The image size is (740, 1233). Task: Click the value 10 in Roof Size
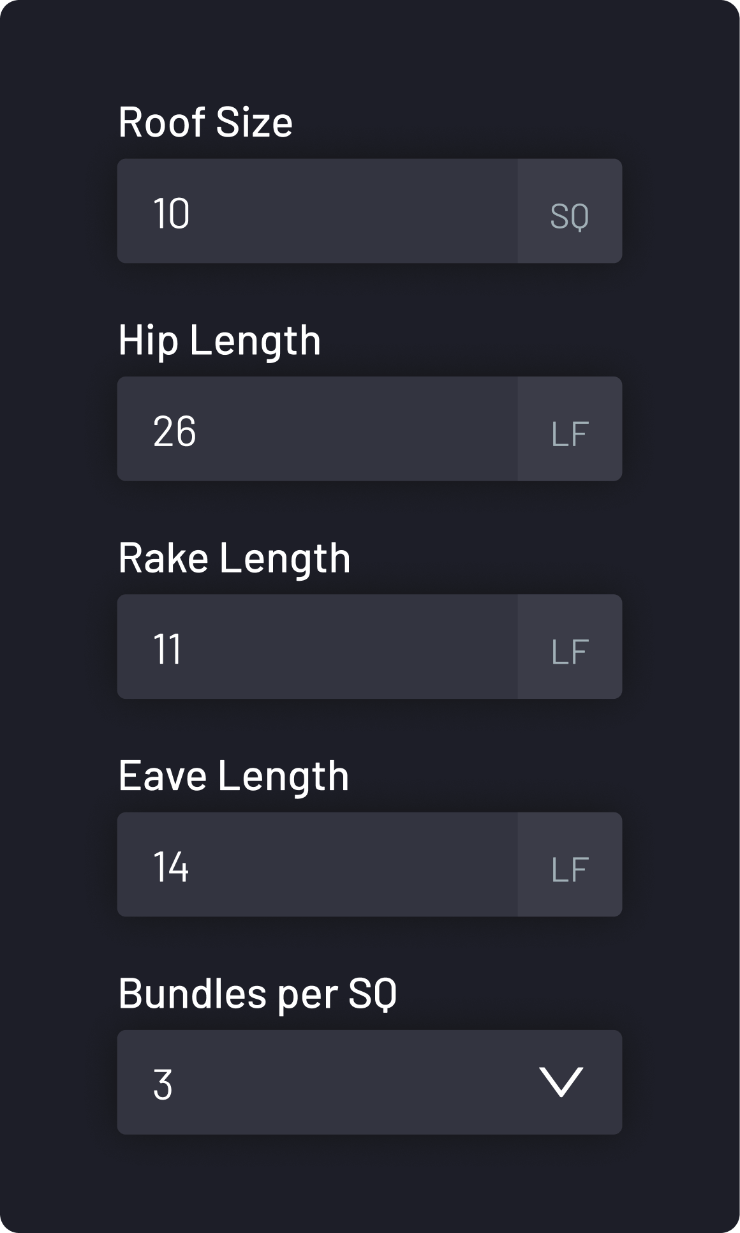pyautogui.click(x=172, y=213)
